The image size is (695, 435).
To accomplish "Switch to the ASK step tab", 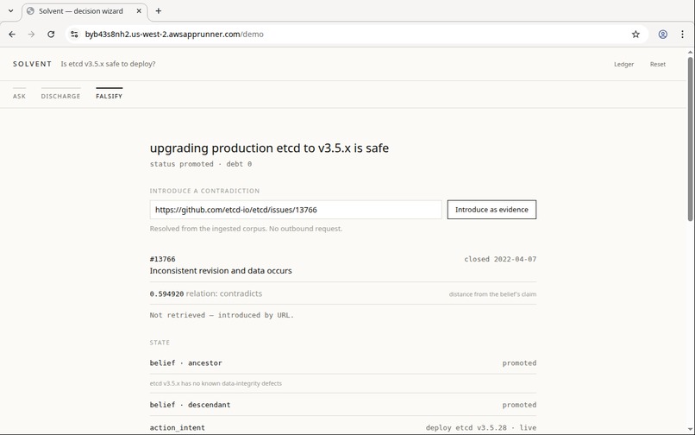I will pos(19,96).
